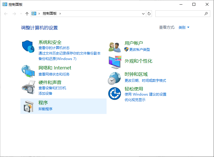Open 通过文件历史记录保存你的文件备份副本

tap(70, 53)
